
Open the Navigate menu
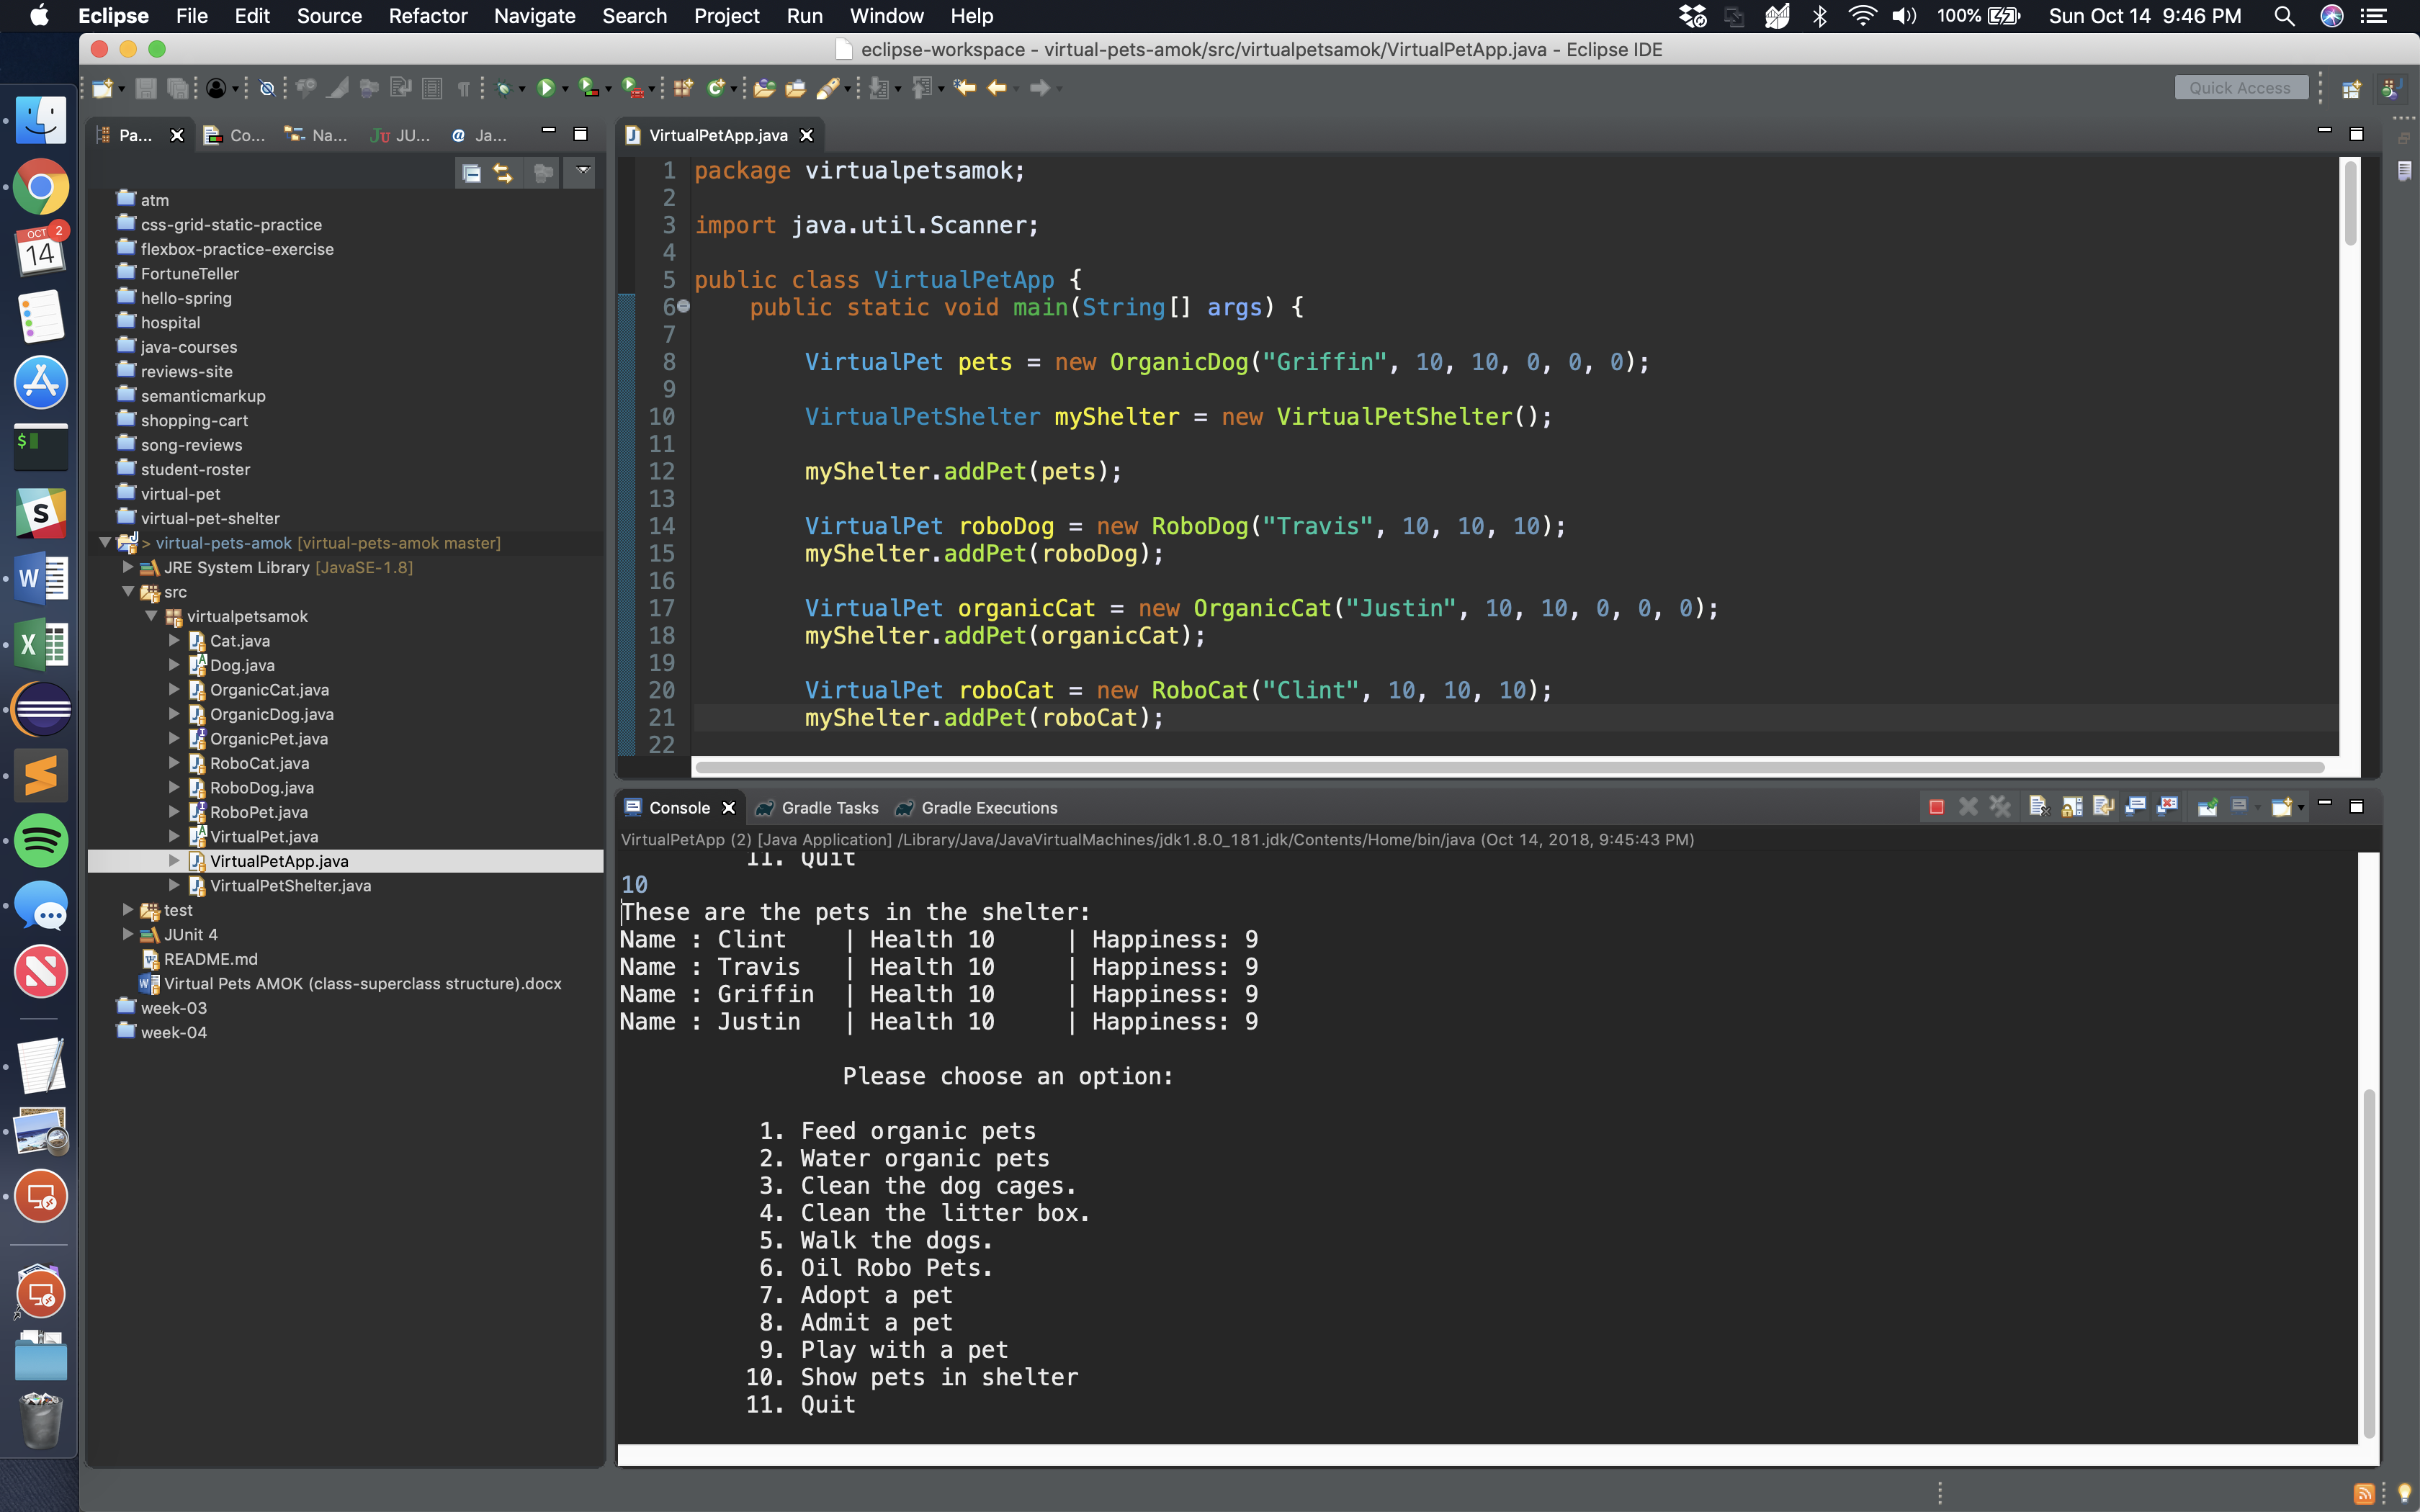point(535,16)
